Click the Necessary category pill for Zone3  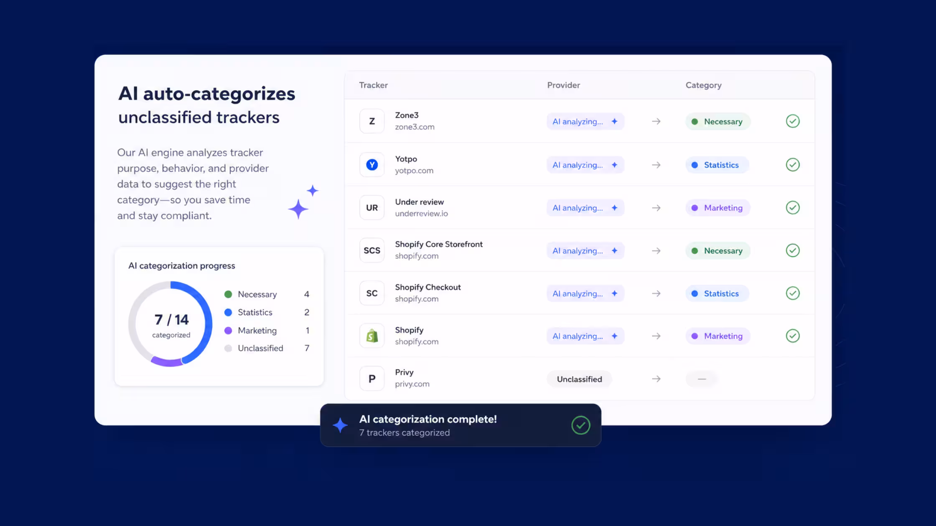[x=718, y=121]
